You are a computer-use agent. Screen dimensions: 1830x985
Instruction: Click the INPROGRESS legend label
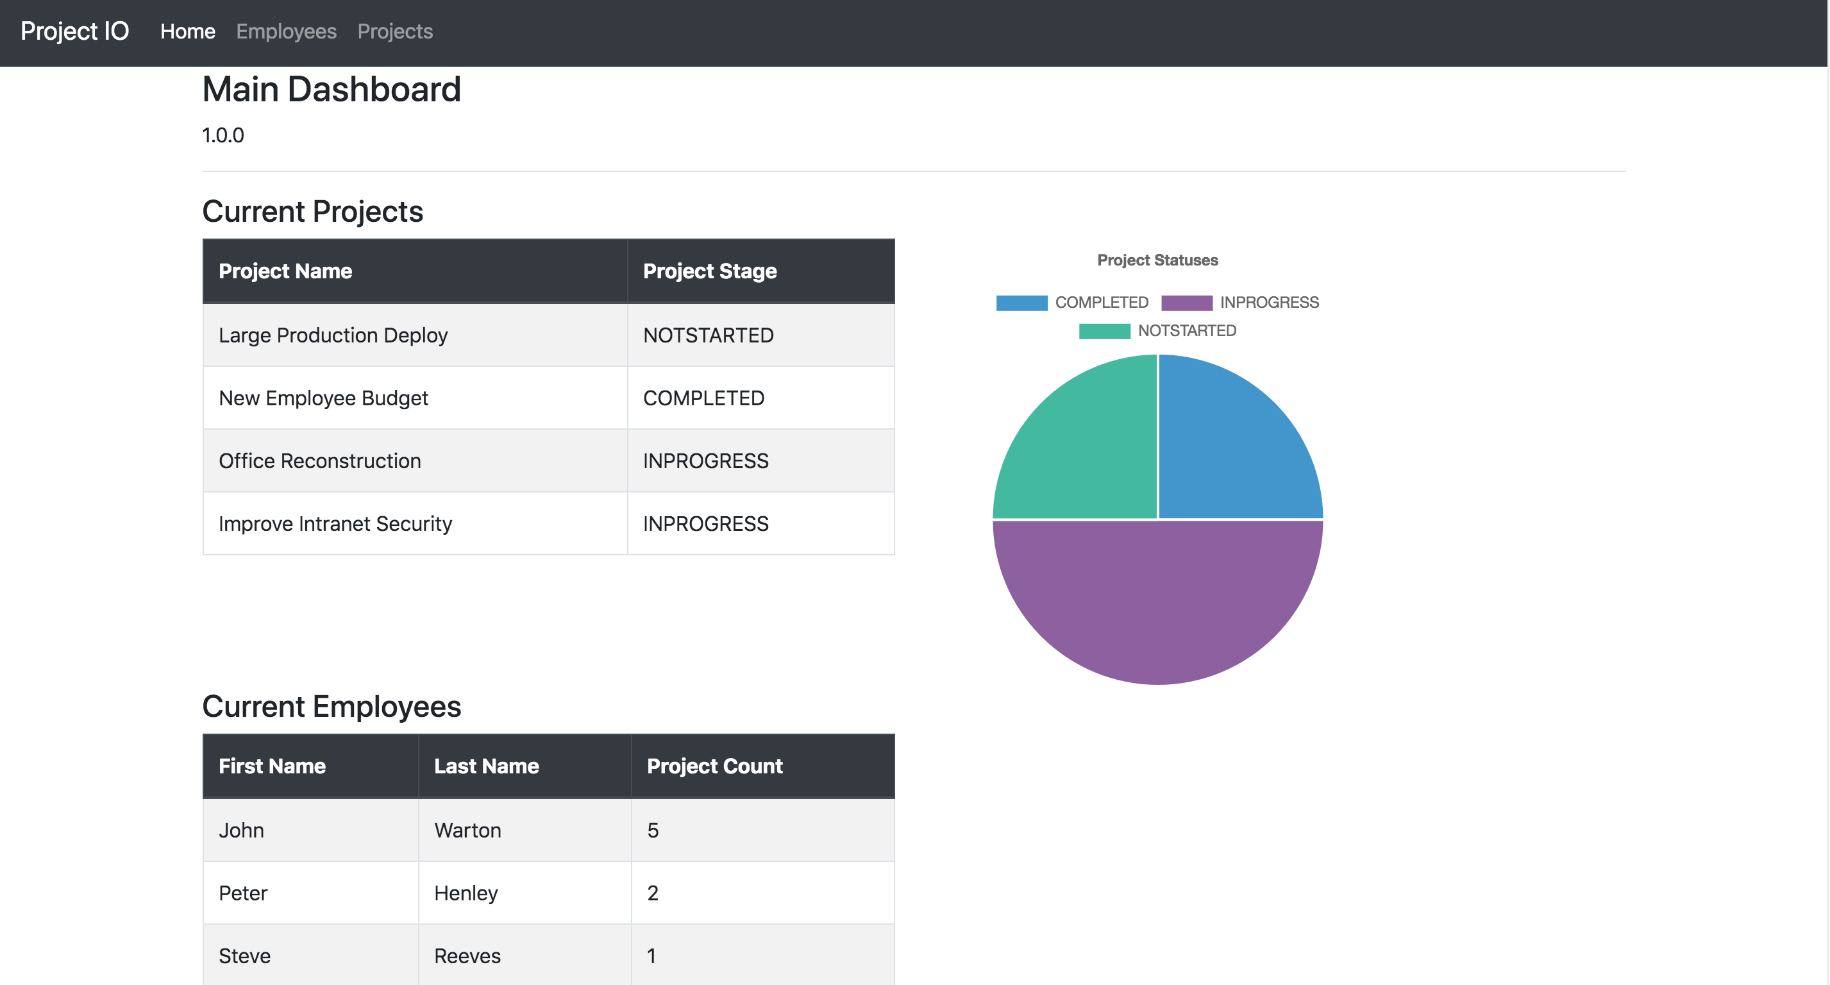(1269, 303)
